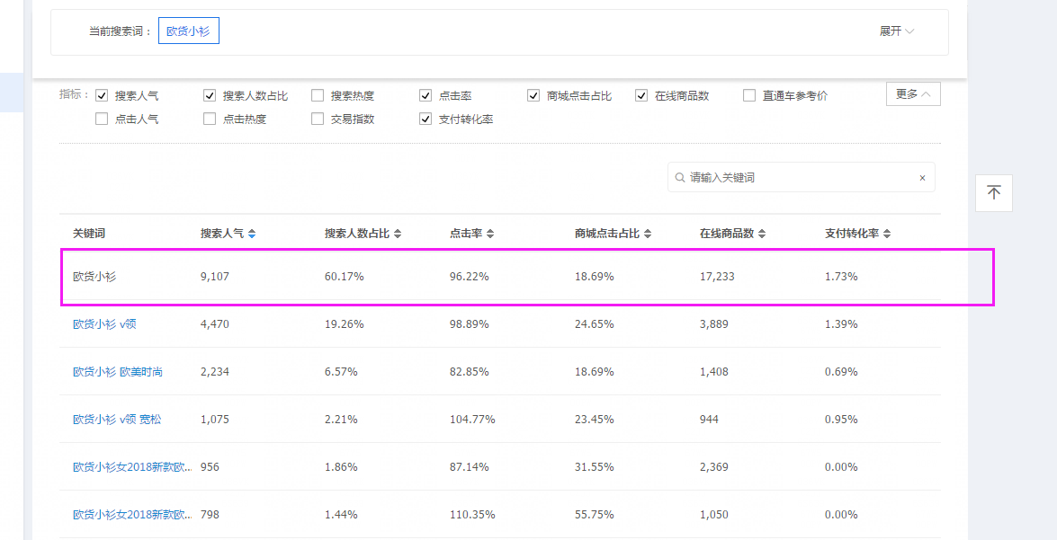Clear the keyword search box with X

coord(922,178)
